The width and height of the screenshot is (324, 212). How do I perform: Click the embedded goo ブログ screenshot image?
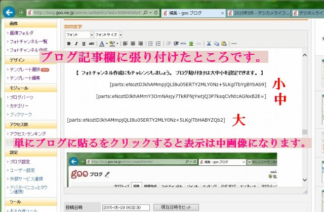172,170
